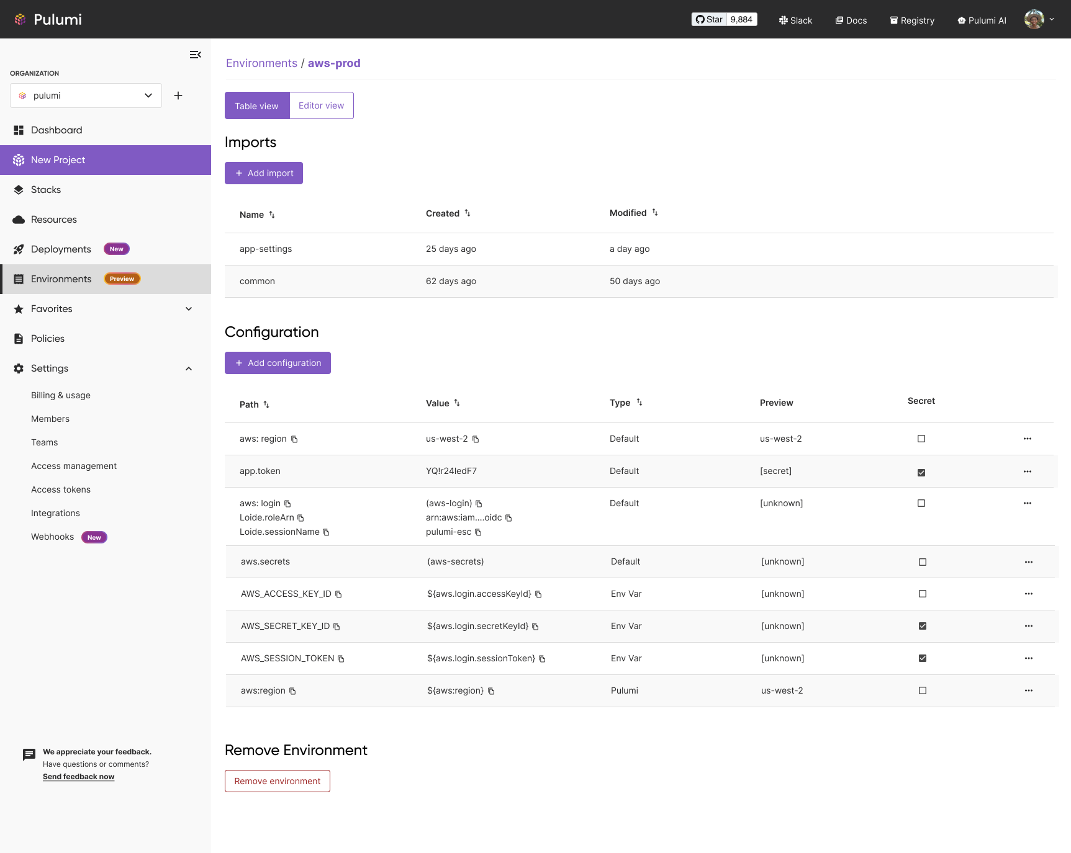Follow Send feedback now link
The width and height of the screenshot is (1071, 853).
[79, 777]
